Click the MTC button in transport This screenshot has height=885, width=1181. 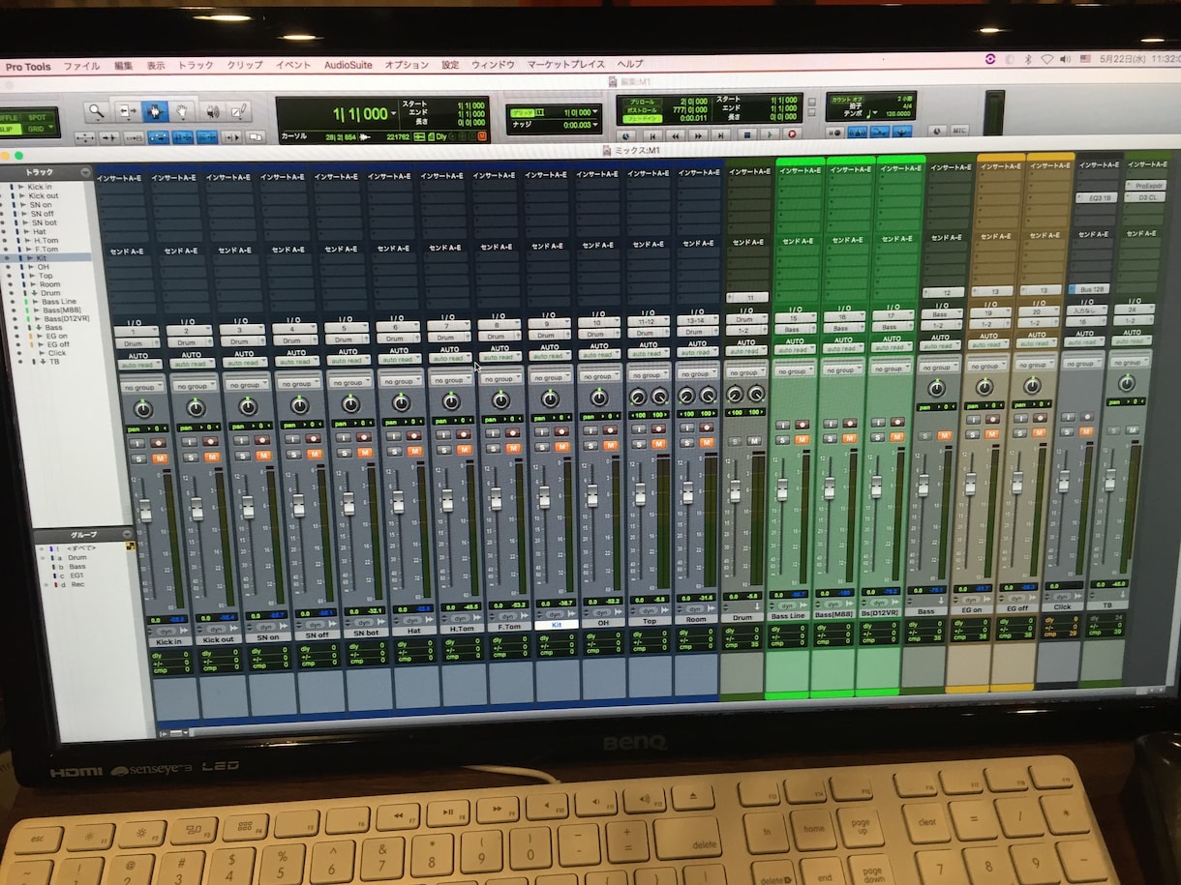[960, 130]
